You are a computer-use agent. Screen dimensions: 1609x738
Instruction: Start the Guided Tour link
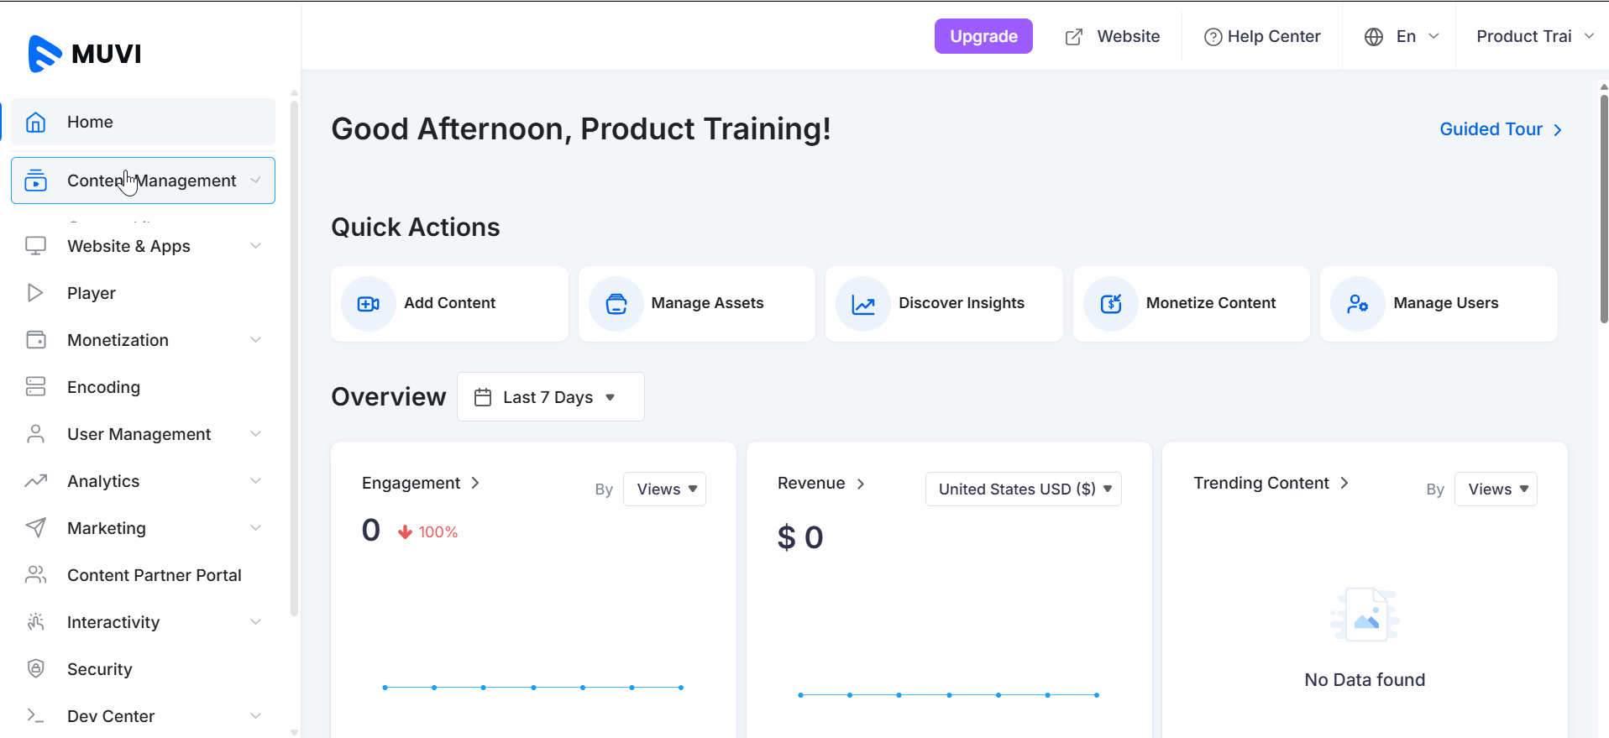[1500, 129]
